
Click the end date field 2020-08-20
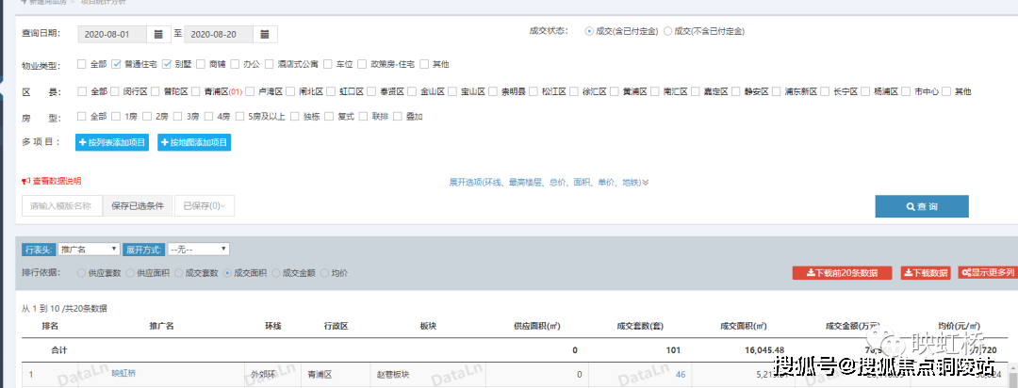[x=220, y=34]
